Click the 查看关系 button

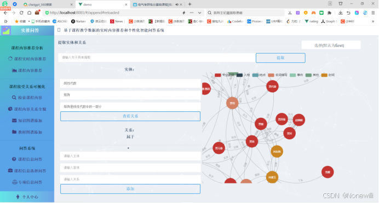tap(130, 116)
